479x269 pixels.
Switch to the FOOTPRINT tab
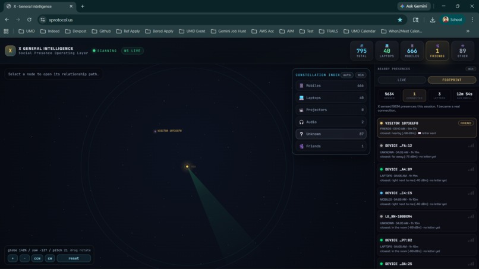(452, 80)
